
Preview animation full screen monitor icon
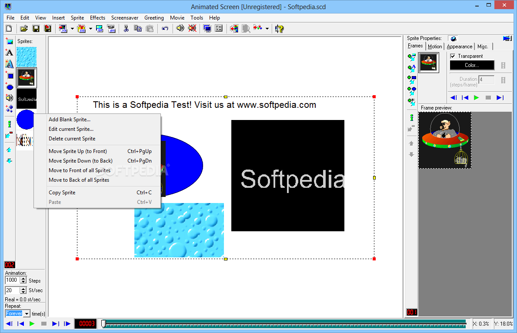click(207, 29)
